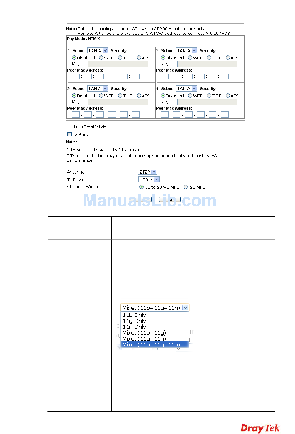This screenshot has height=434, width=295.
Task: Expand the Antenna 2T2R dropdown
Action: 147,172
